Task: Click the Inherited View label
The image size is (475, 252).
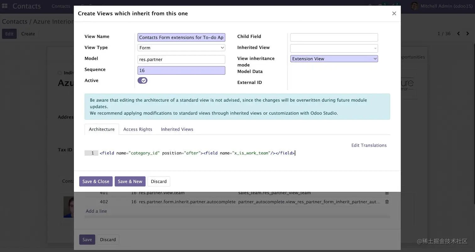Action: click(x=254, y=47)
